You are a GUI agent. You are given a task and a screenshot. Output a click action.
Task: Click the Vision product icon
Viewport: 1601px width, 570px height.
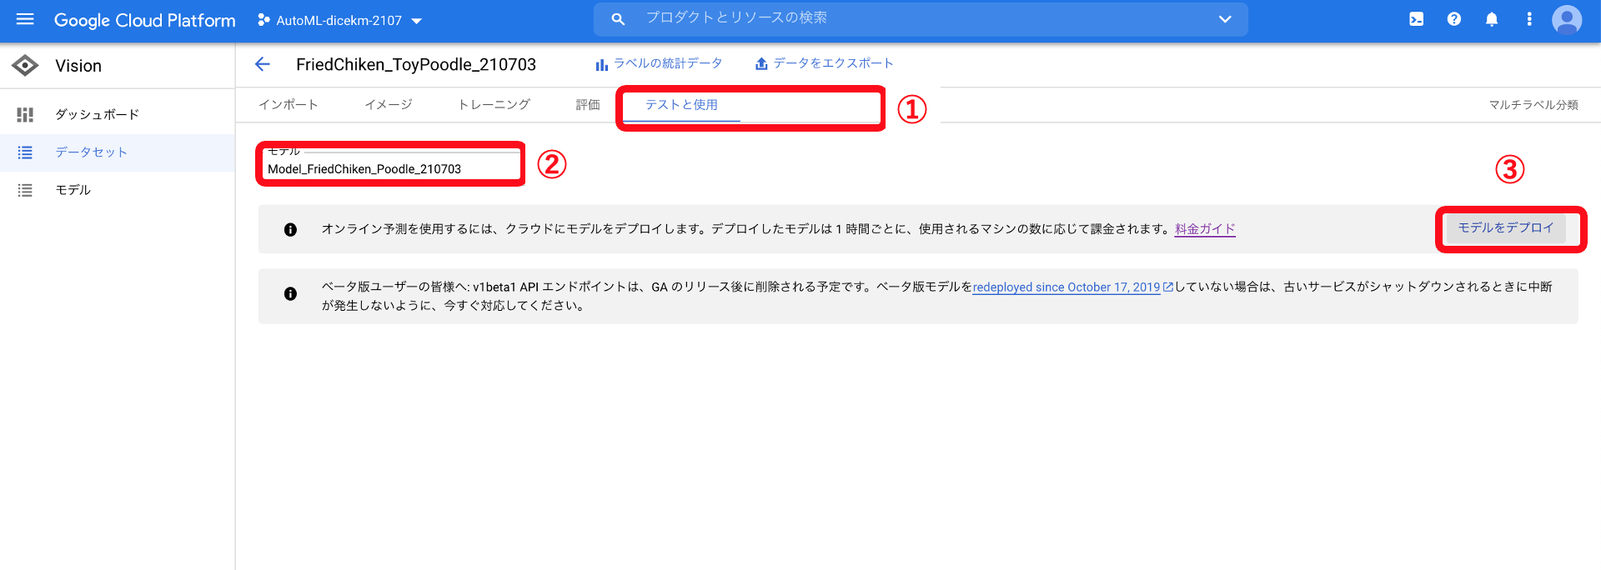tap(25, 65)
